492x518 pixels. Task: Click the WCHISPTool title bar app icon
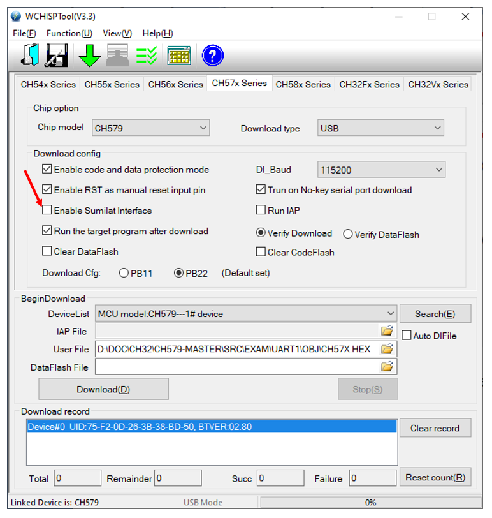click(16, 17)
